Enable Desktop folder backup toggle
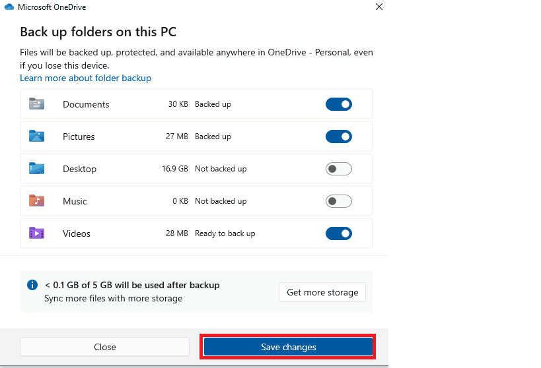 coord(339,169)
